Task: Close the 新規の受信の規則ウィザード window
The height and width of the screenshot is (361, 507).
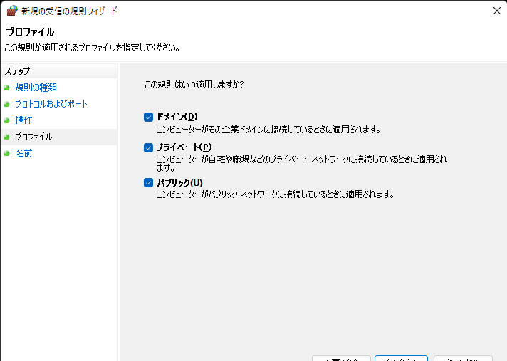Action: [x=496, y=11]
